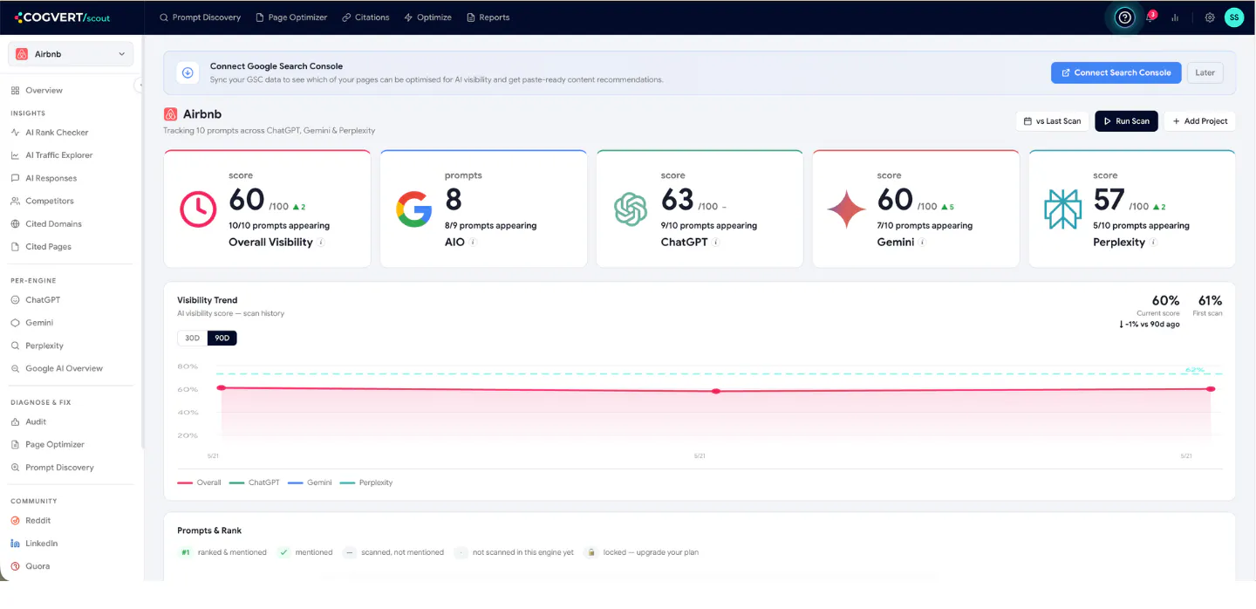1256x609 pixels.
Task: Click the 60% Current score value
Action: pyautogui.click(x=1165, y=300)
